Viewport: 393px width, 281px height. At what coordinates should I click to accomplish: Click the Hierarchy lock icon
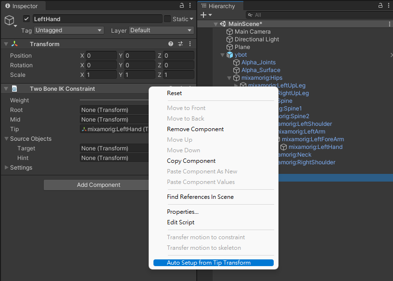click(x=380, y=5)
